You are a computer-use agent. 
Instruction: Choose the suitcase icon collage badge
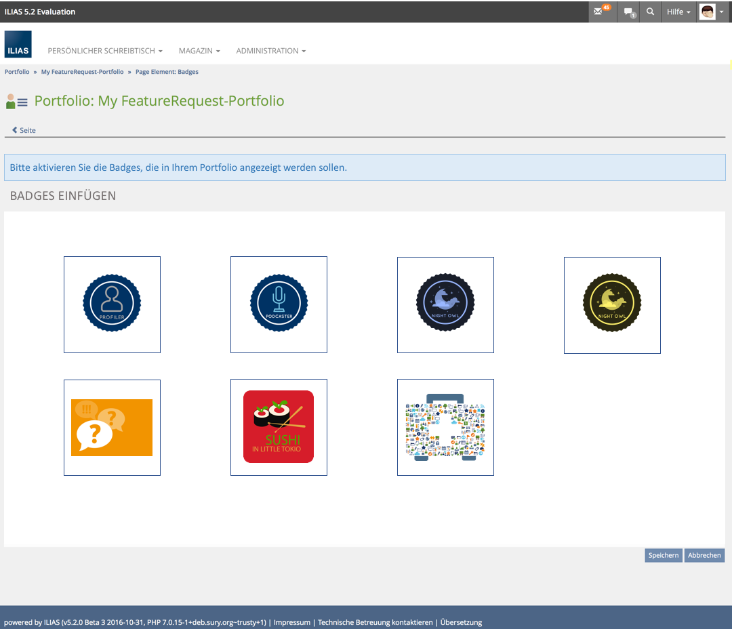pos(445,427)
